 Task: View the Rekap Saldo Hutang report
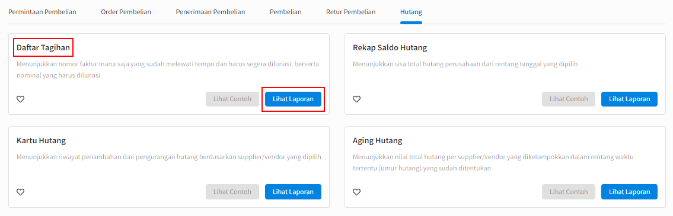click(629, 99)
